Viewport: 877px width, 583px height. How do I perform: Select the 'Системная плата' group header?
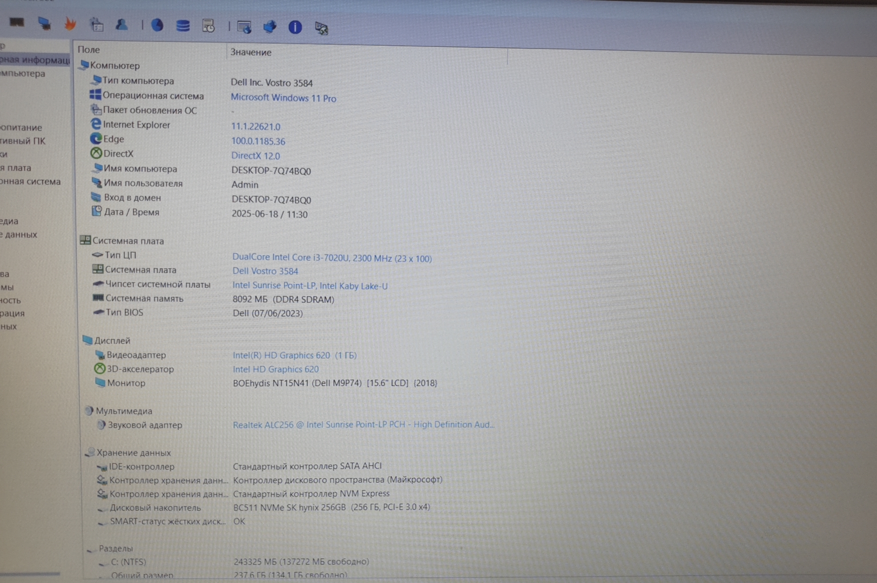click(128, 241)
